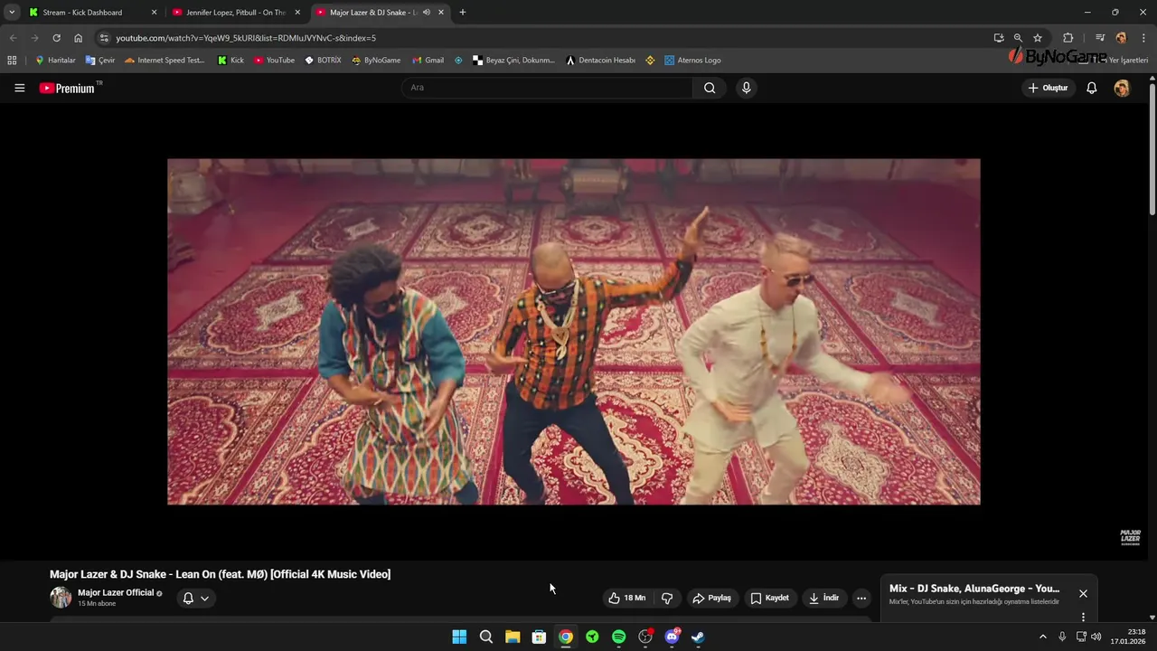The height and width of the screenshot is (651, 1157).
Task: Click the video player to pause
Action: [x=573, y=331]
